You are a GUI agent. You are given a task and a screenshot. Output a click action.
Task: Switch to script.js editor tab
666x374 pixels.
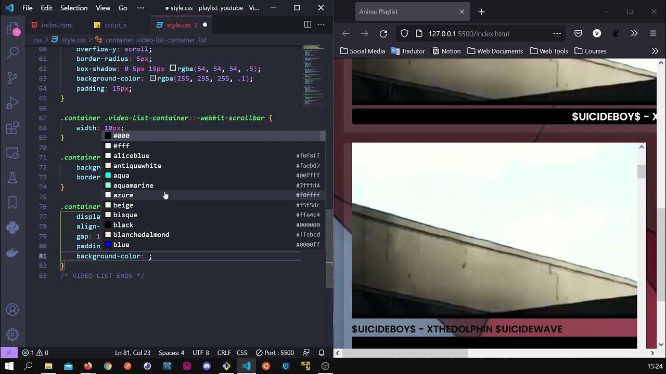(x=116, y=25)
